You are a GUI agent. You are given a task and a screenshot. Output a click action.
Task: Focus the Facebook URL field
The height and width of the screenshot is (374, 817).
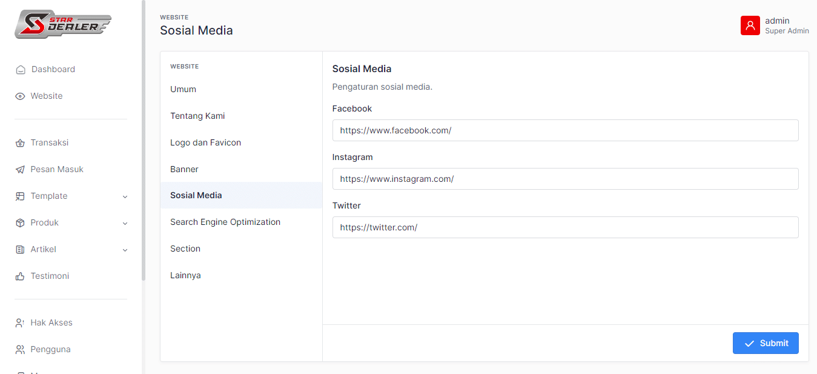coord(565,130)
